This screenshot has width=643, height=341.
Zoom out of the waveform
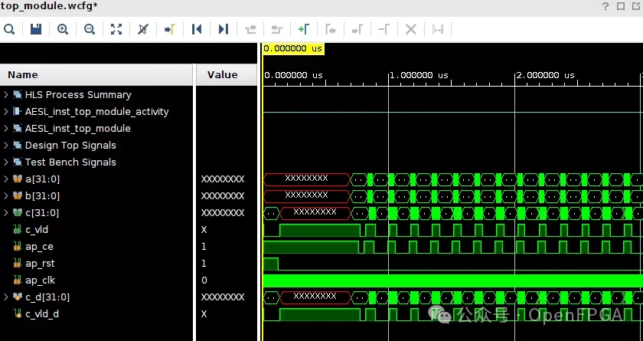point(90,29)
